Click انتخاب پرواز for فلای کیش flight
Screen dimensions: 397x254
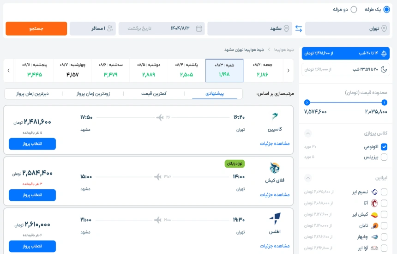pos(32,195)
